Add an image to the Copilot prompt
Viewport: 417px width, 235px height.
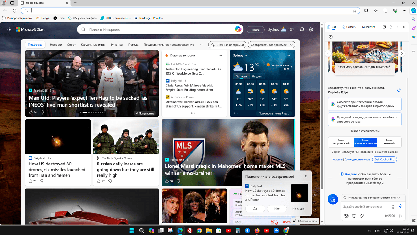pyautogui.click(x=346, y=216)
